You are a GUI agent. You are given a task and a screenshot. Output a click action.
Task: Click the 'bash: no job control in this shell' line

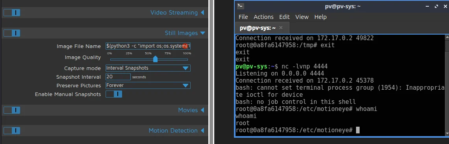pyautogui.click(x=295, y=102)
